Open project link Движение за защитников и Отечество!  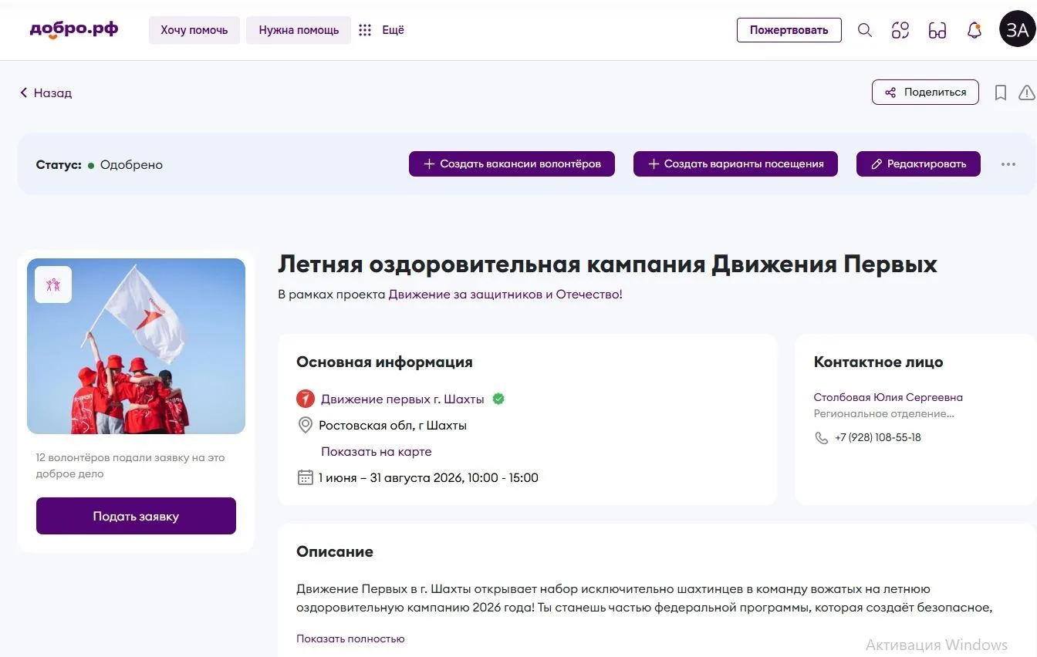point(505,295)
